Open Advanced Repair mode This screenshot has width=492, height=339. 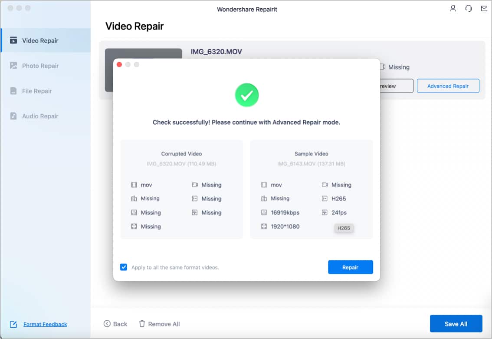click(x=448, y=86)
